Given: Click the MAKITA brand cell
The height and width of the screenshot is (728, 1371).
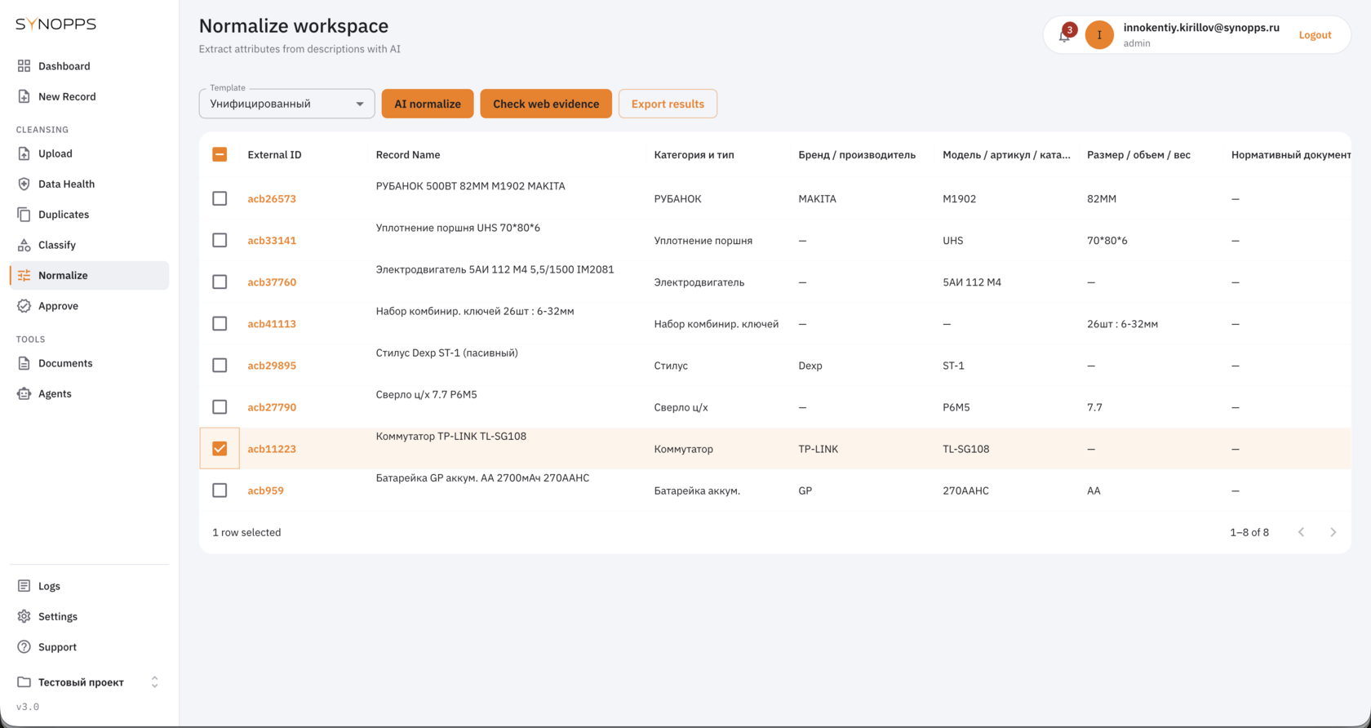Looking at the screenshot, I should coord(817,198).
